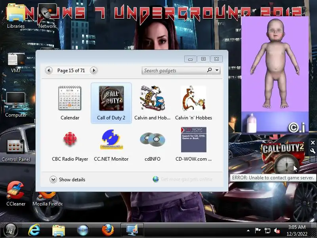The image size is (317, 238).
Task: Open the search filter dropdown arrow
Action: pos(217,70)
